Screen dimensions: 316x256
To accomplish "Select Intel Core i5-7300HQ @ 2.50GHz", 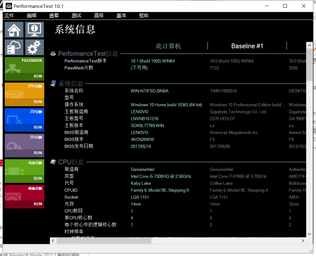I will (161, 177).
